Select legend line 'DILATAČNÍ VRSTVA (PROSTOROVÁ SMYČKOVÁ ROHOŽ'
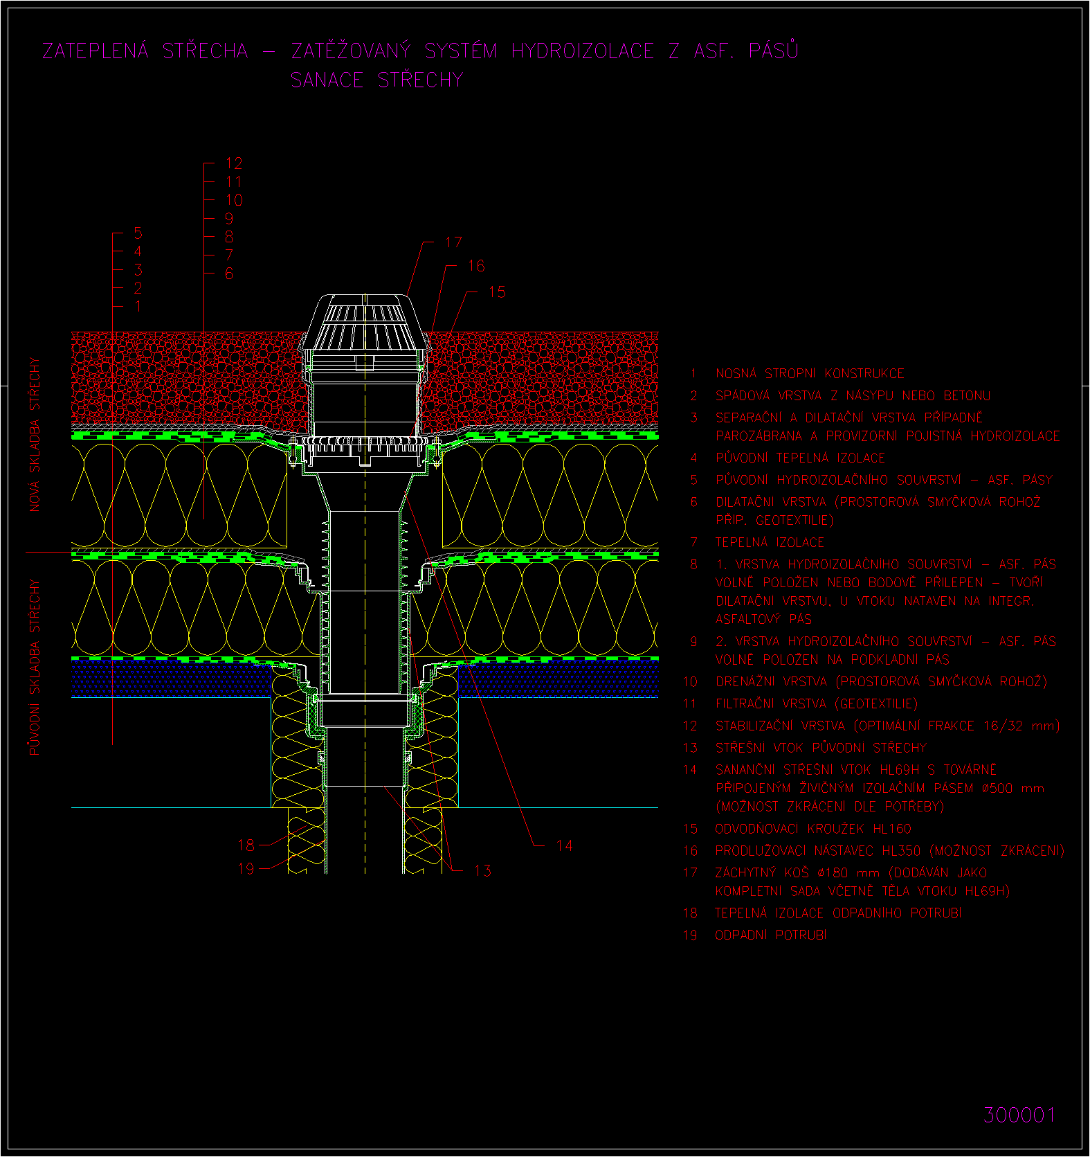This screenshot has width=1090, height=1157. (x=878, y=502)
